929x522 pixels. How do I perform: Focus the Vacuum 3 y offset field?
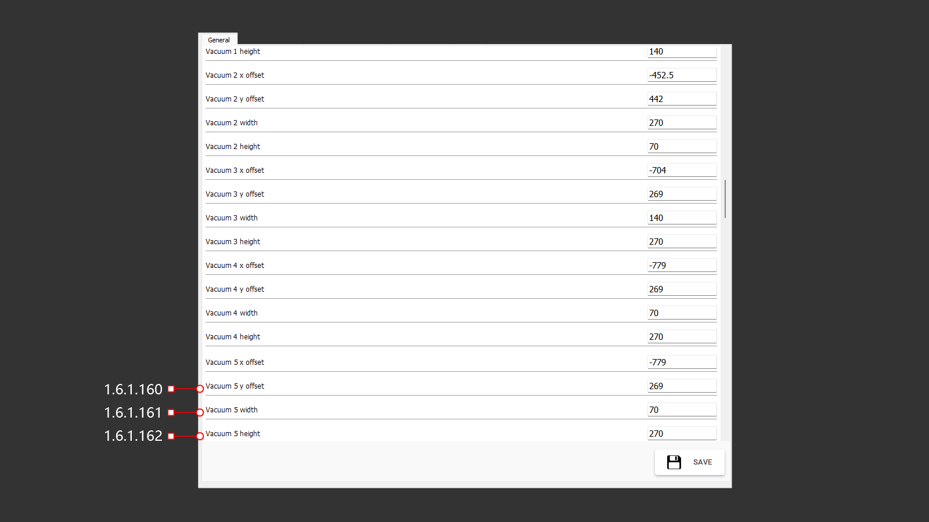[x=681, y=194]
